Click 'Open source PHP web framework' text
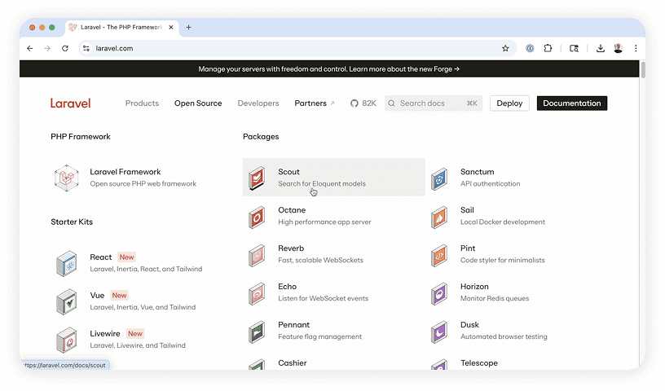Screen dimensions: 665x391 [x=143, y=183]
